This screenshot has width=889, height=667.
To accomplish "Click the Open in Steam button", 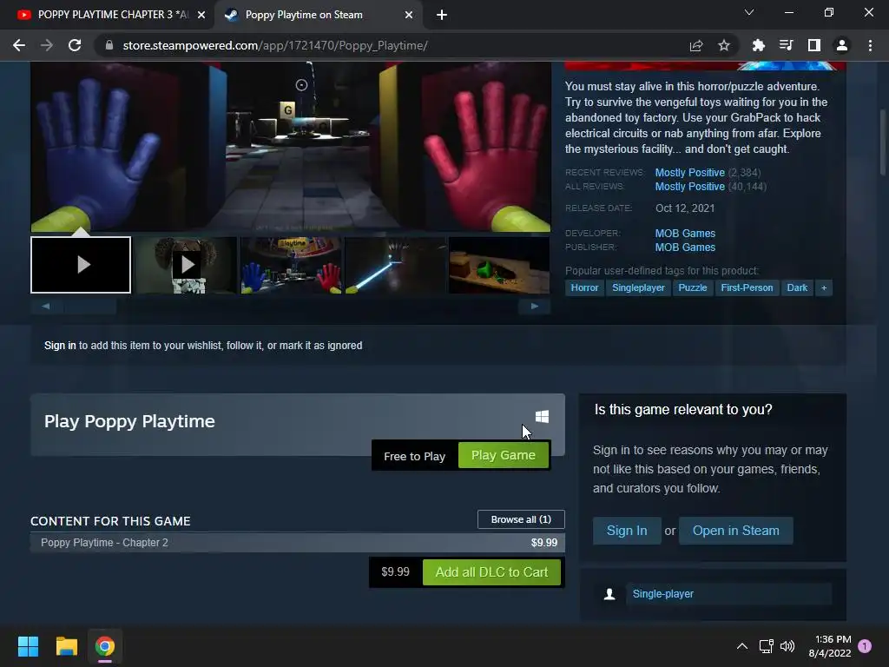I will coord(736,531).
